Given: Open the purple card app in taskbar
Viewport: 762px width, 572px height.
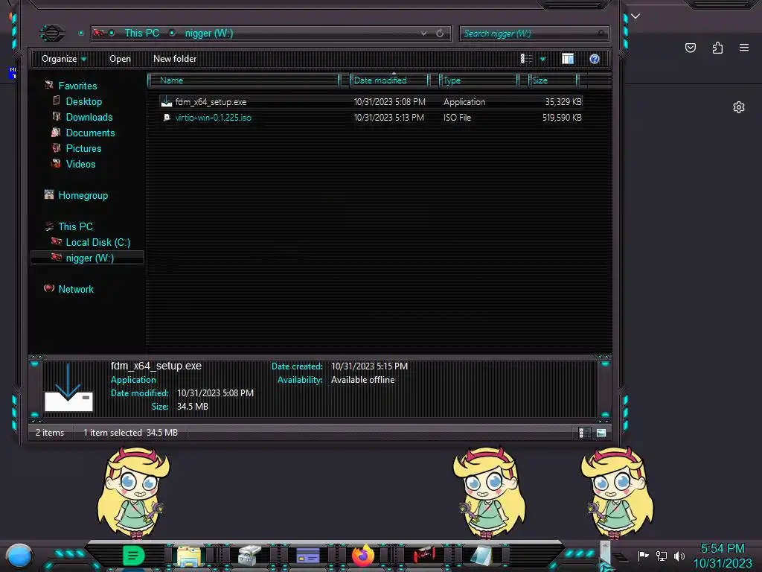Looking at the screenshot, I should click(x=308, y=556).
